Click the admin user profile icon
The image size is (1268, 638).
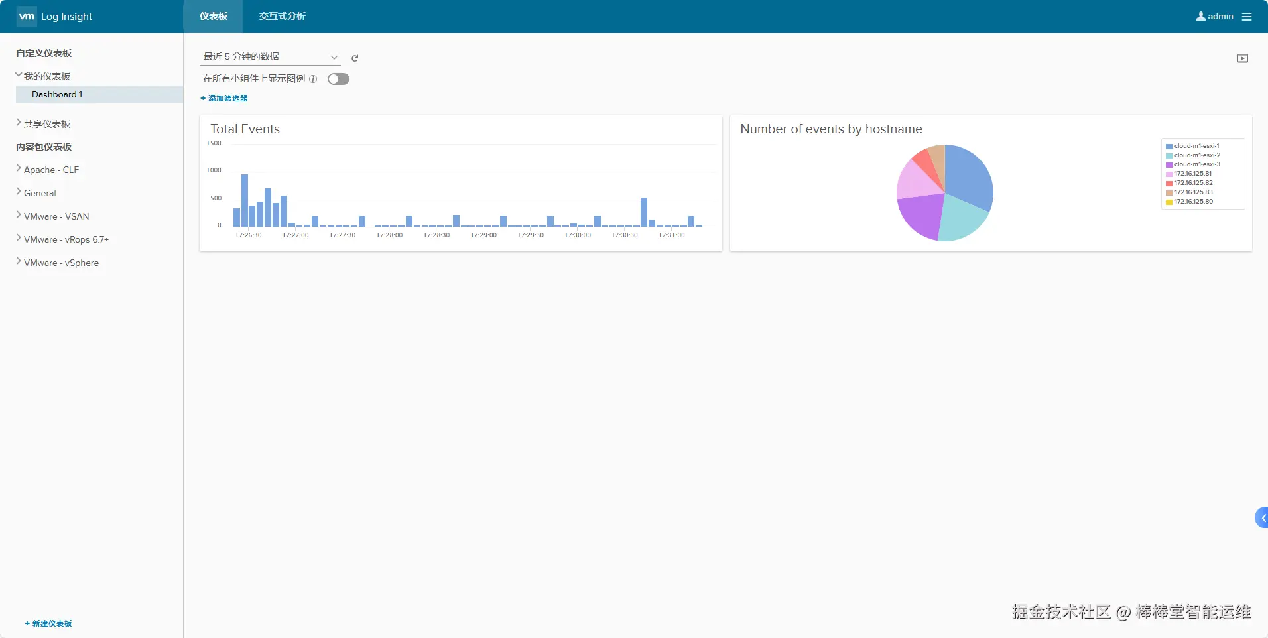click(1200, 17)
